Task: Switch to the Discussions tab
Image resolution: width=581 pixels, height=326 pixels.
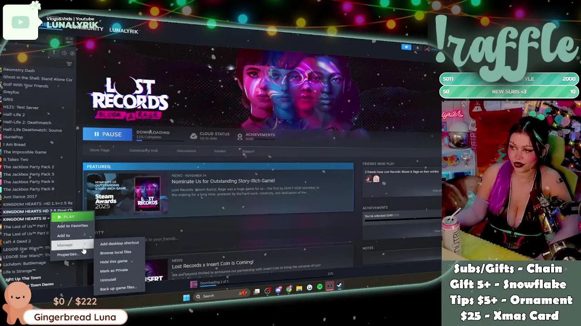Action: click(187, 151)
